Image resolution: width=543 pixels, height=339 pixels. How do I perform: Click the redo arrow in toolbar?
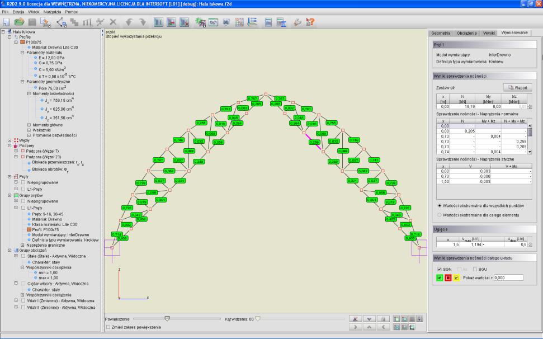click(143, 22)
